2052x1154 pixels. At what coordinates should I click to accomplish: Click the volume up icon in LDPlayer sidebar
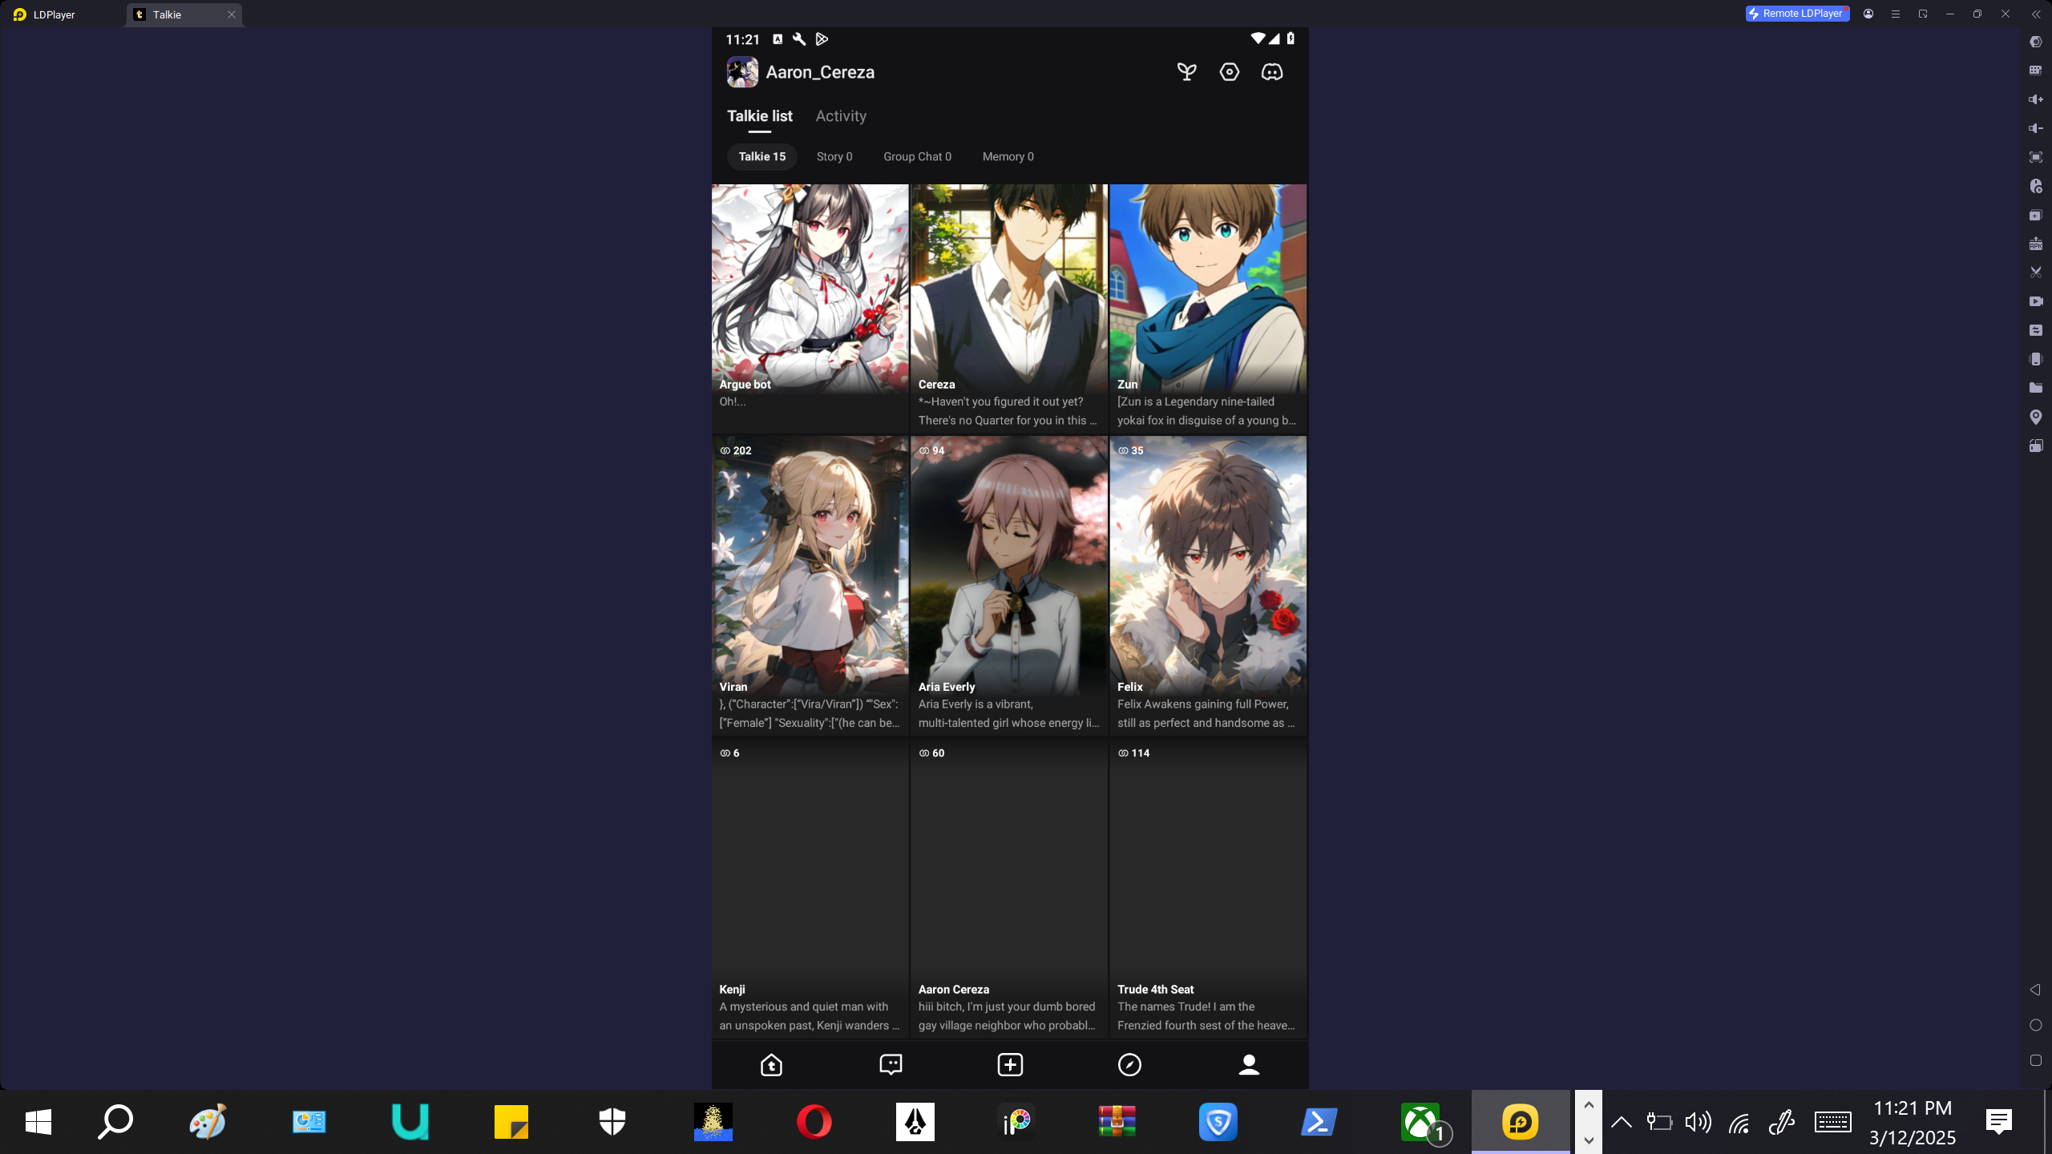click(2035, 99)
